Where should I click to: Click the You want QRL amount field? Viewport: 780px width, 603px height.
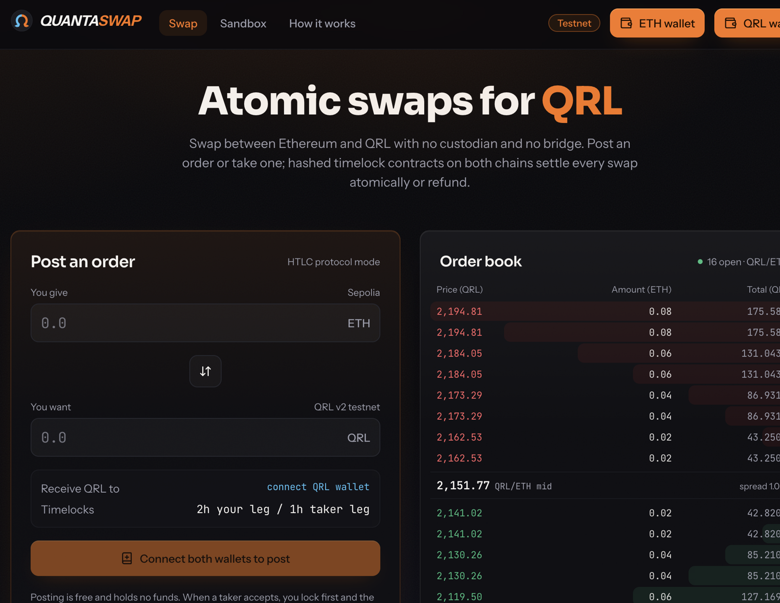click(x=205, y=438)
